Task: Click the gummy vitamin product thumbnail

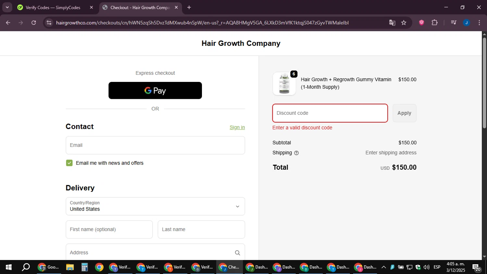Action: pos(284,84)
